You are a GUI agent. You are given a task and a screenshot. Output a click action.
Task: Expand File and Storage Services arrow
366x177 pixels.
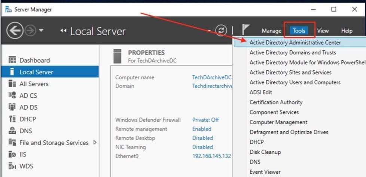click(95, 143)
